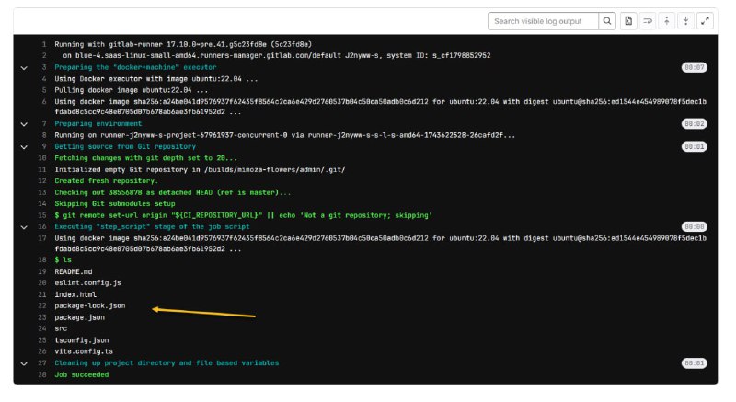Select the package.json log line

tap(79, 317)
